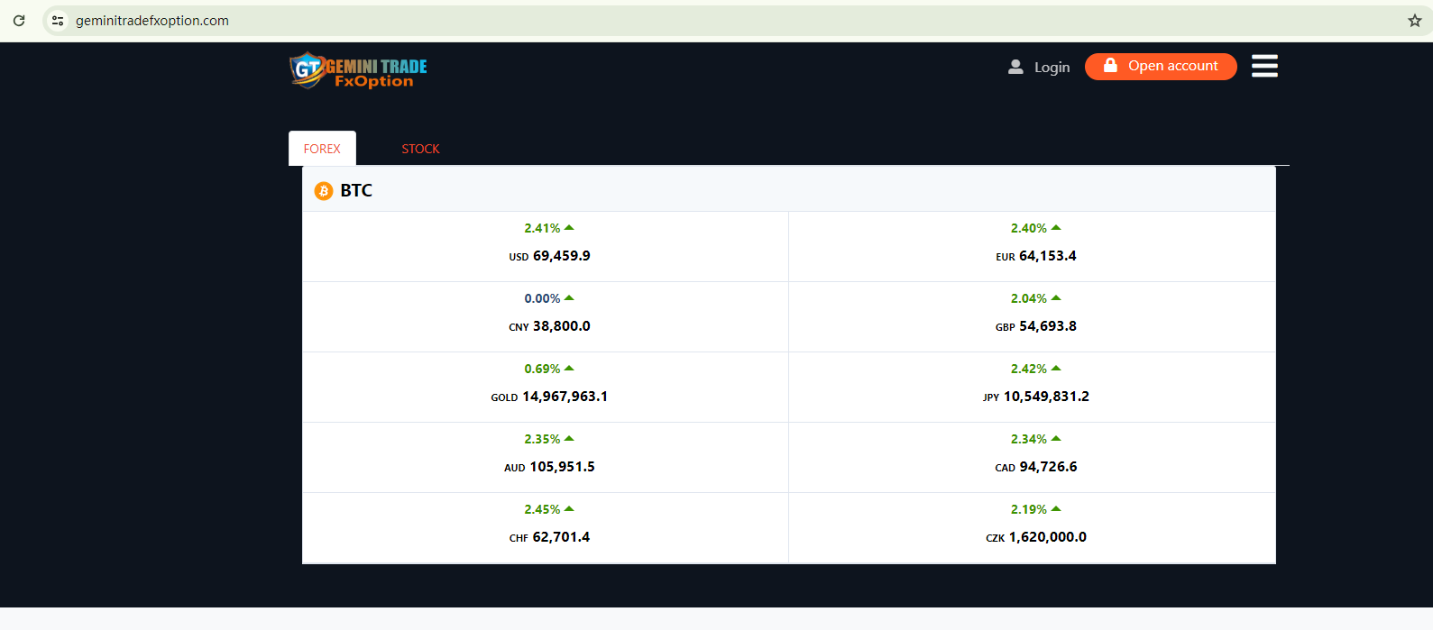Click the Open account button
This screenshot has height=630, width=1433.
click(x=1161, y=66)
